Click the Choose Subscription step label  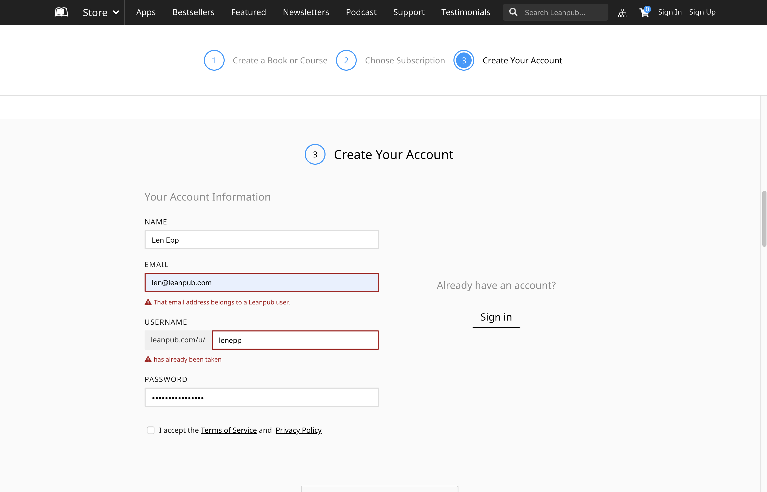click(405, 60)
